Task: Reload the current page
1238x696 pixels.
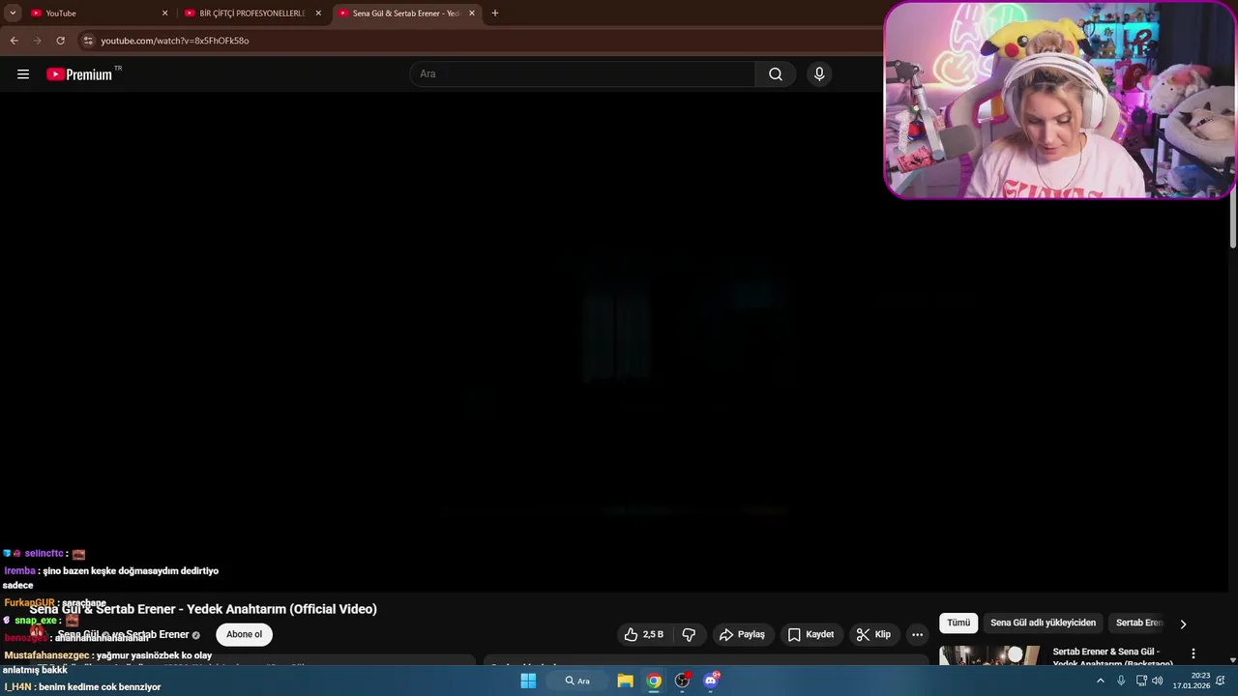Action: pyautogui.click(x=60, y=41)
